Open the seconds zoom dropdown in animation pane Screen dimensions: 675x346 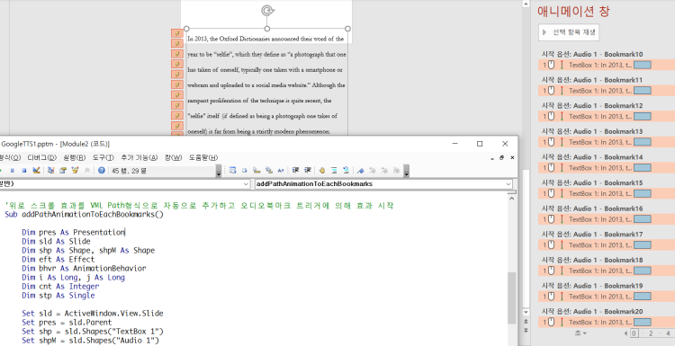[580, 333]
